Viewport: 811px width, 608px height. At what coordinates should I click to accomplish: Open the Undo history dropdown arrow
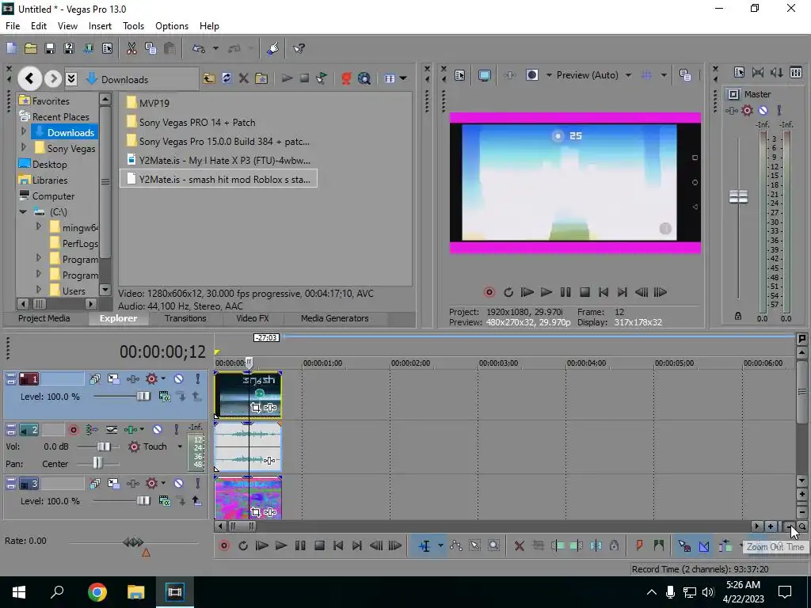point(215,48)
